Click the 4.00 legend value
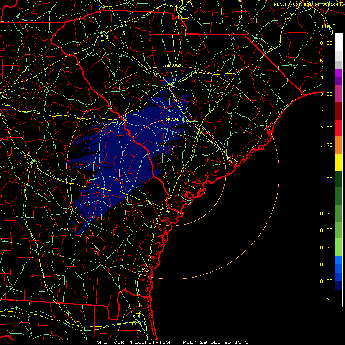 click(326, 77)
